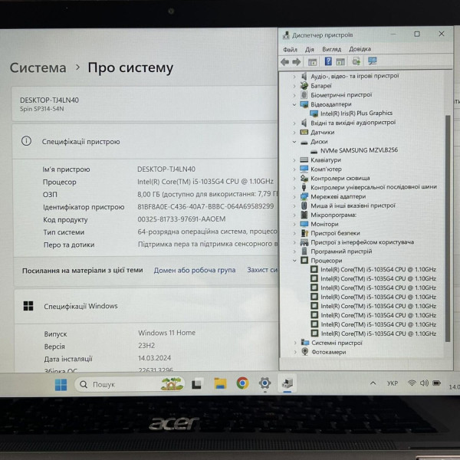Click the Back arrow in Device Manager toolbar
The image size is (460, 460).
tap(285, 62)
